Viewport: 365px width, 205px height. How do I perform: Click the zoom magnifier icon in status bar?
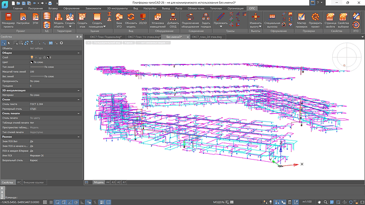(325, 202)
